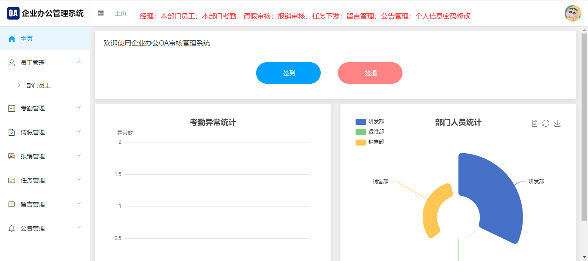This screenshot has width=588, height=261.
Task: Toggle 研发部 legend item in chart
Action: point(369,121)
